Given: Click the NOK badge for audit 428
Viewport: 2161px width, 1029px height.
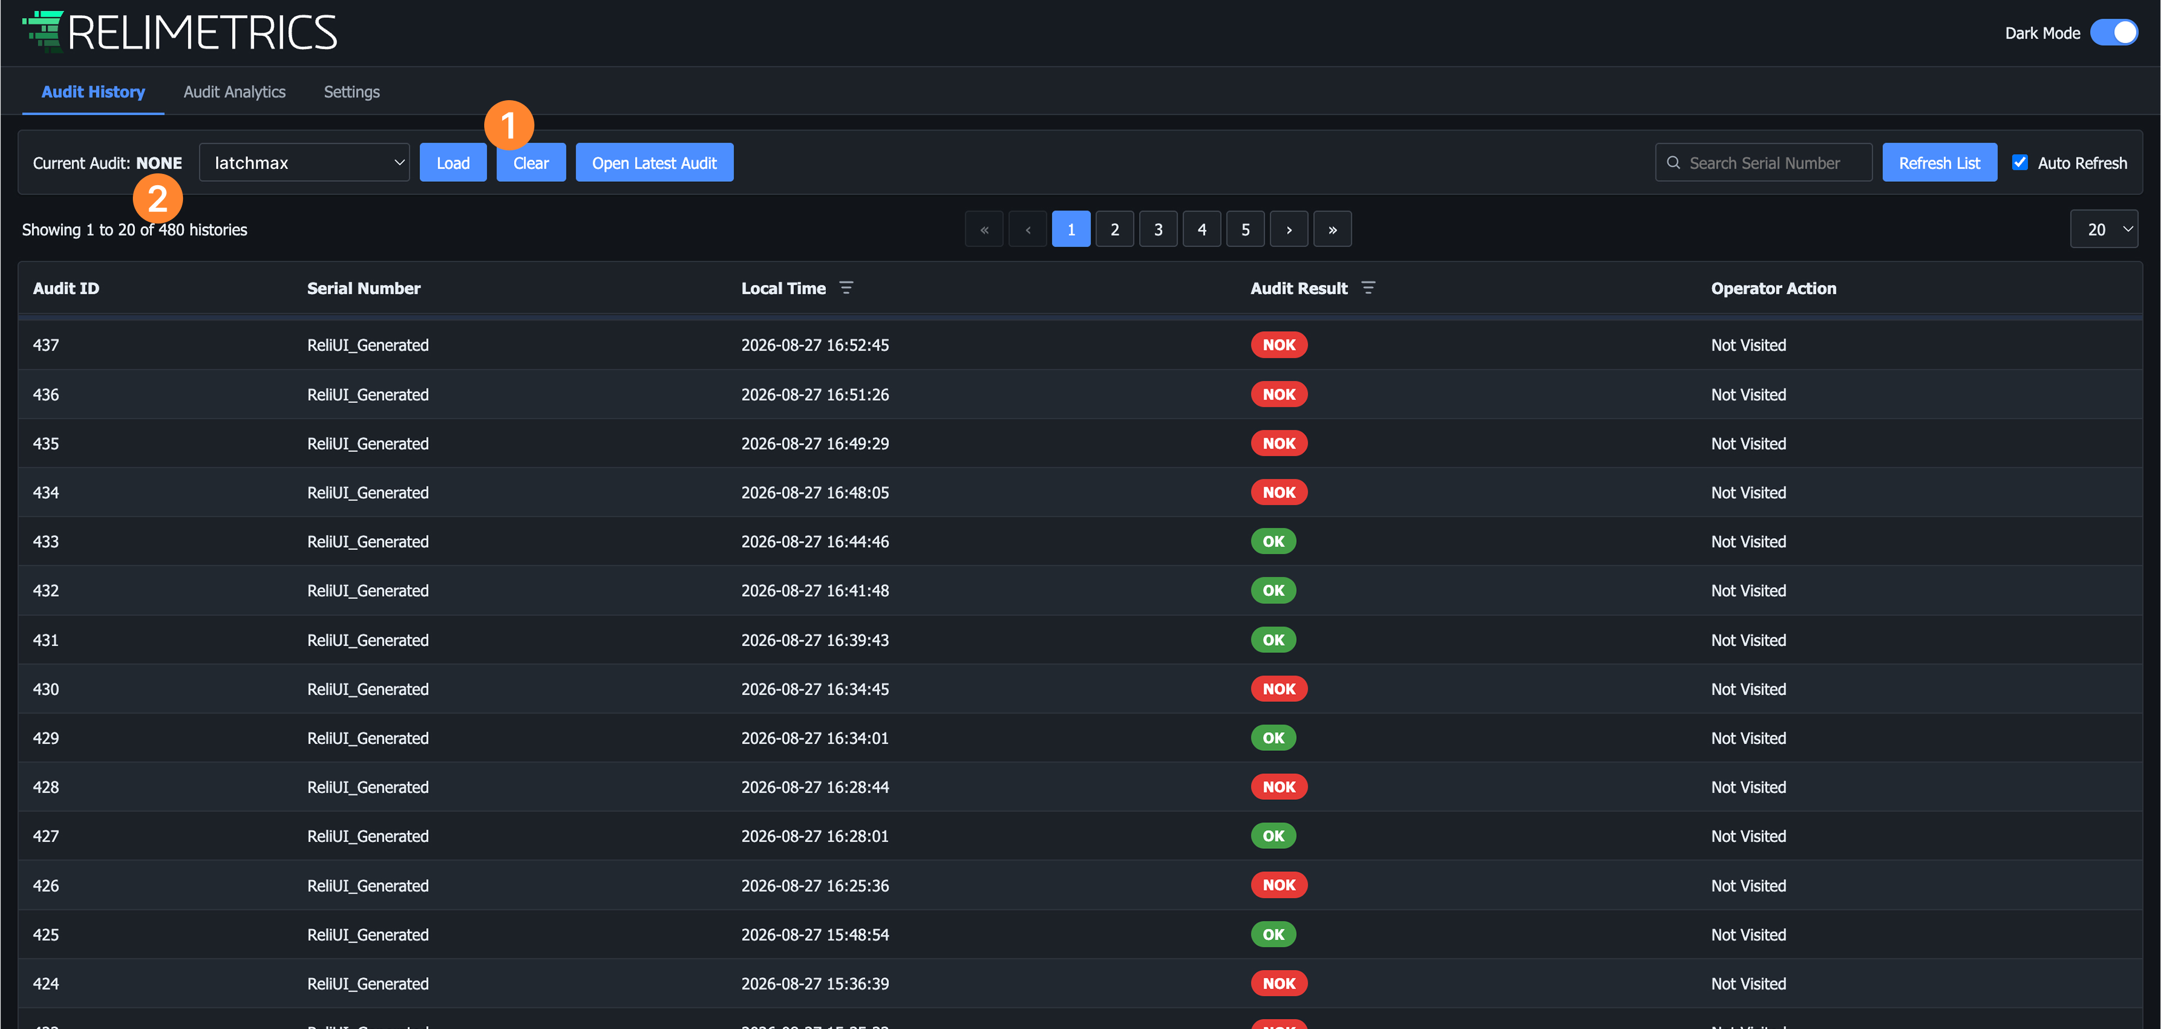Looking at the screenshot, I should click(x=1279, y=788).
